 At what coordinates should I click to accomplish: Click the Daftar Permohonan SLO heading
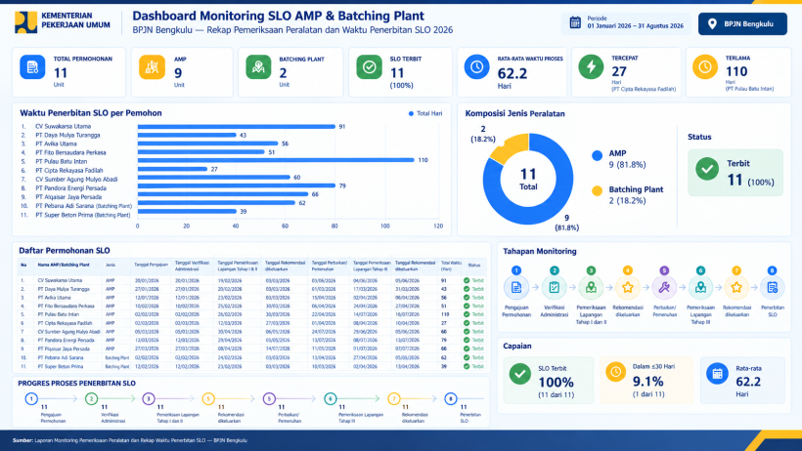pos(65,250)
